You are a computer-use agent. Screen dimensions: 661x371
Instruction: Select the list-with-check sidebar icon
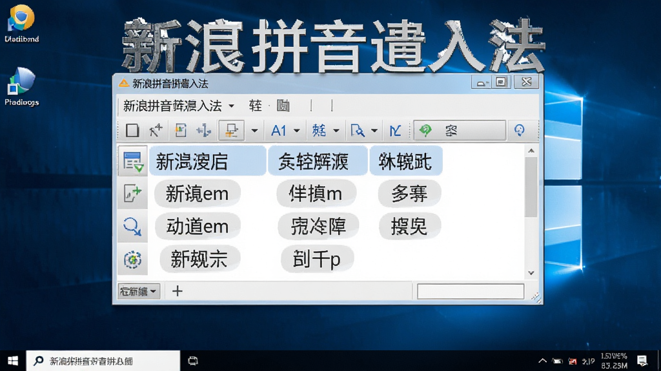[133, 160]
